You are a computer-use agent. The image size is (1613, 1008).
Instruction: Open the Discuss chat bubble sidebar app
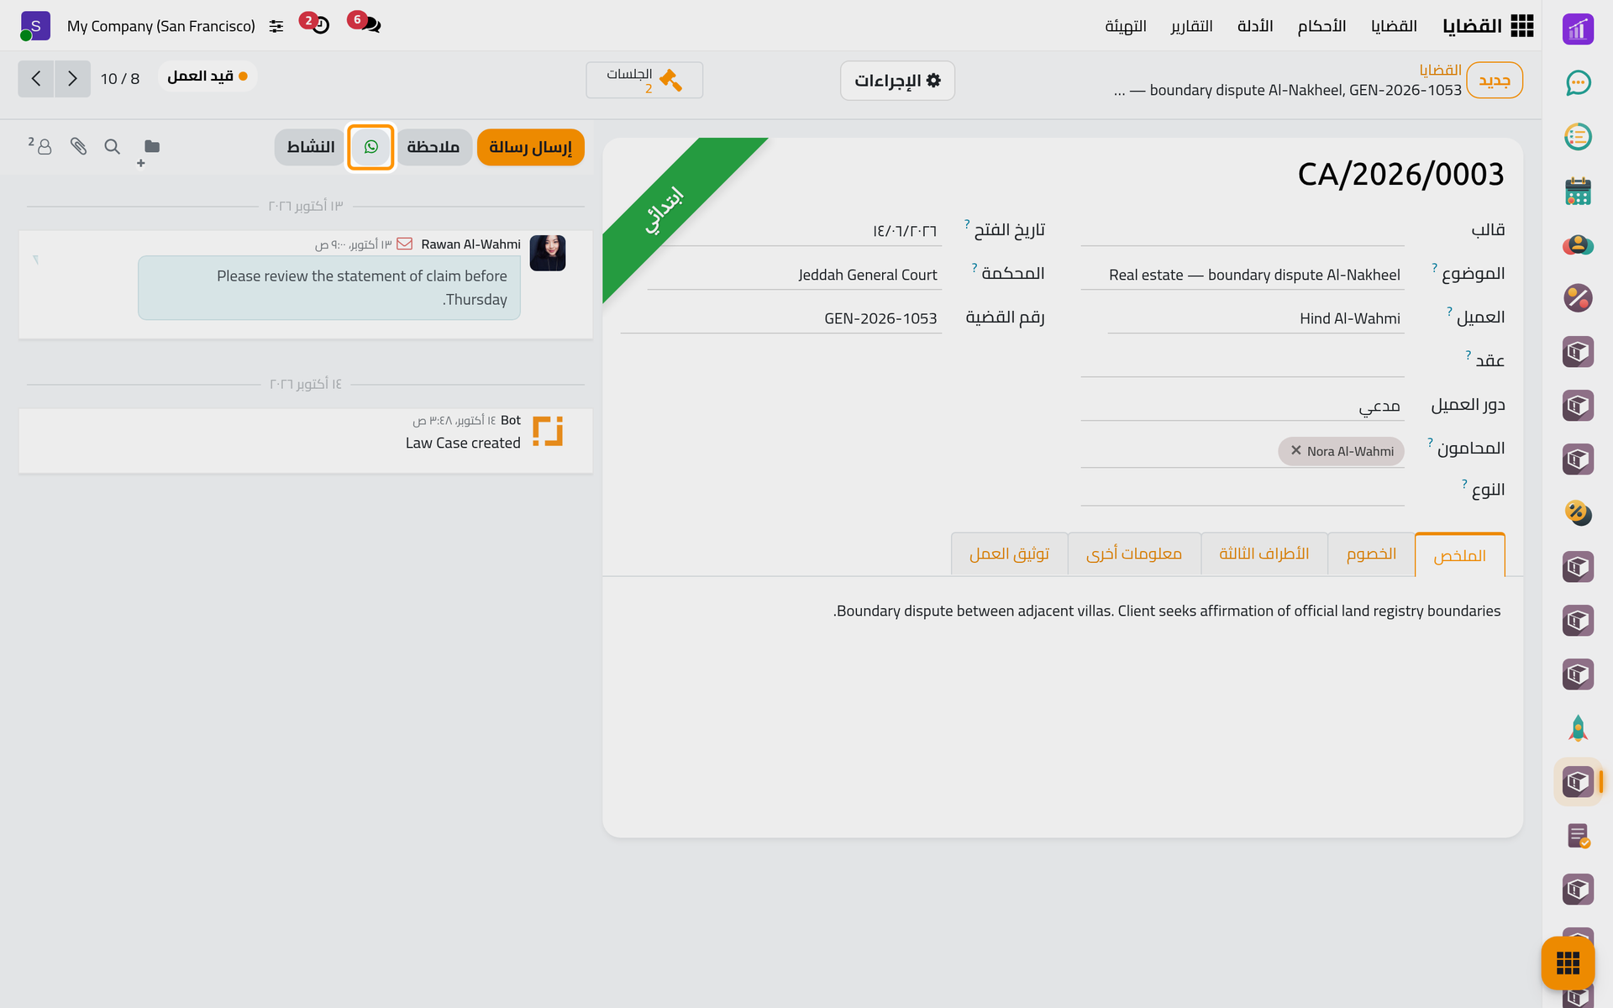click(1578, 82)
